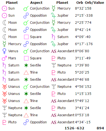Click the total value 894
Viewport: 106px width, 131px height.
tap(100, 128)
